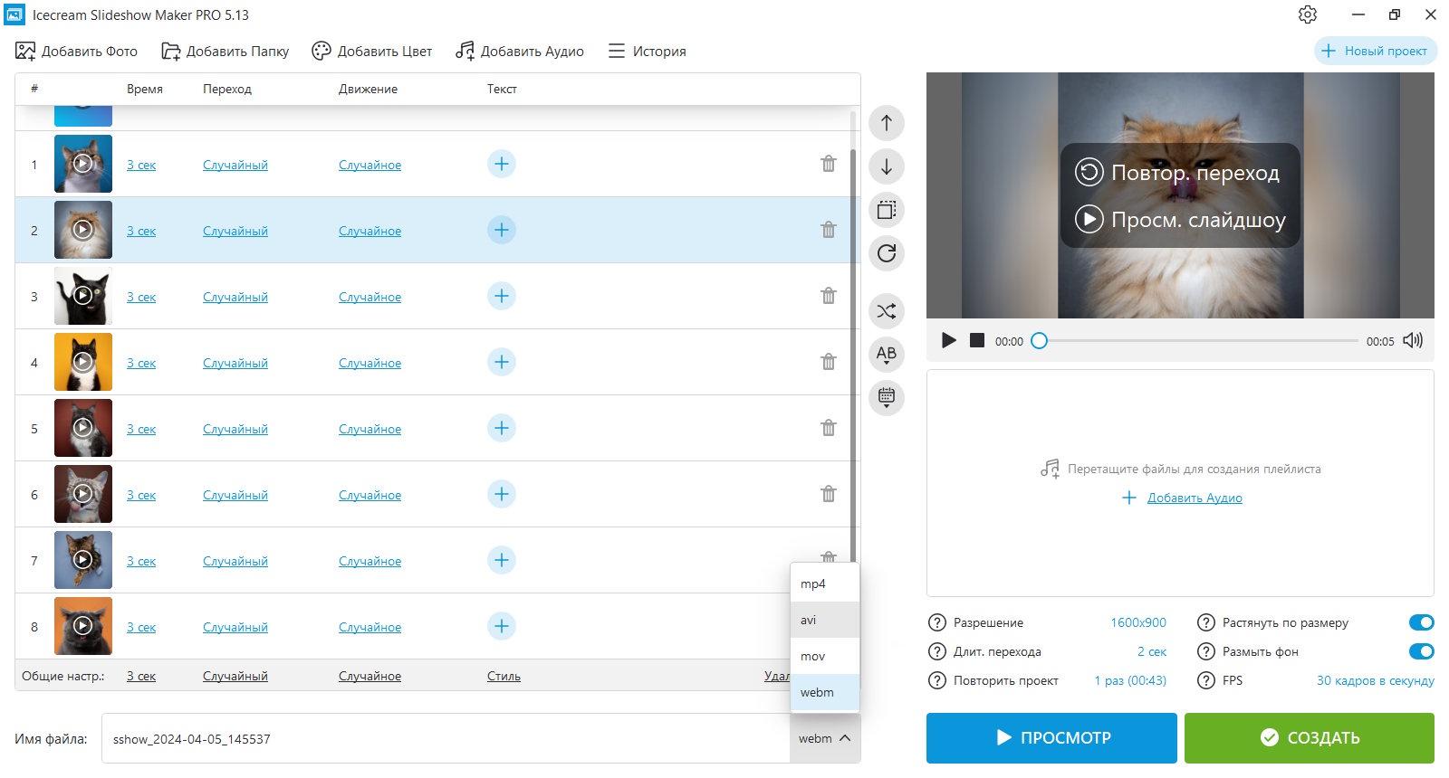This screenshot has height=778, width=1449.
Task: Disable the Размыть фон switch
Action: click(x=1421, y=651)
